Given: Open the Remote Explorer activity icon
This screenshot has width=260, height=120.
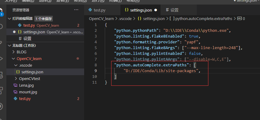Looking at the screenshot, I should pyautogui.click(x=1, y=75).
